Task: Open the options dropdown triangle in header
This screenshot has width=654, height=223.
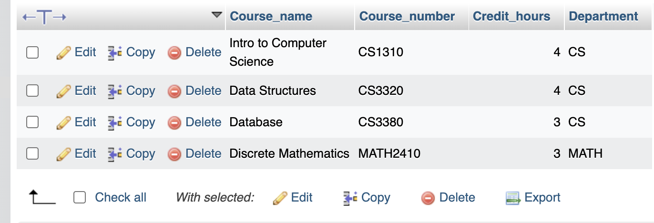Action: (x=217, y=15)
